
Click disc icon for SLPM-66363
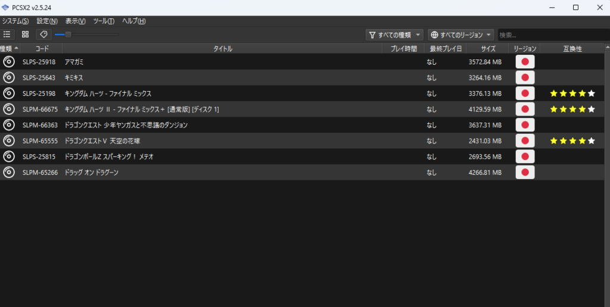(x=8, y=125)
